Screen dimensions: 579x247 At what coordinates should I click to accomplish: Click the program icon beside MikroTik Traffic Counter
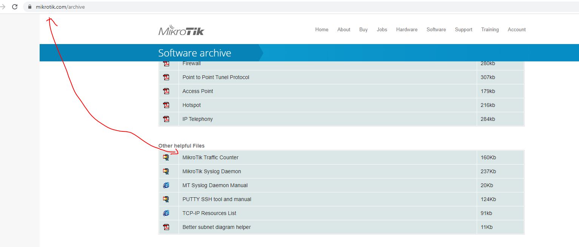[166, 157]
